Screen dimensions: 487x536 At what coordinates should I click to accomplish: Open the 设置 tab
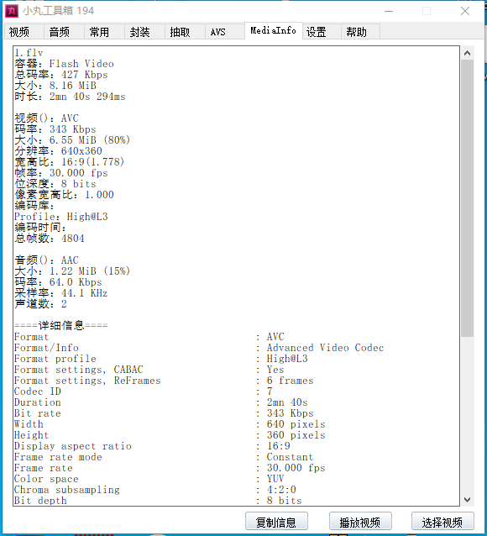coord(322,32)
